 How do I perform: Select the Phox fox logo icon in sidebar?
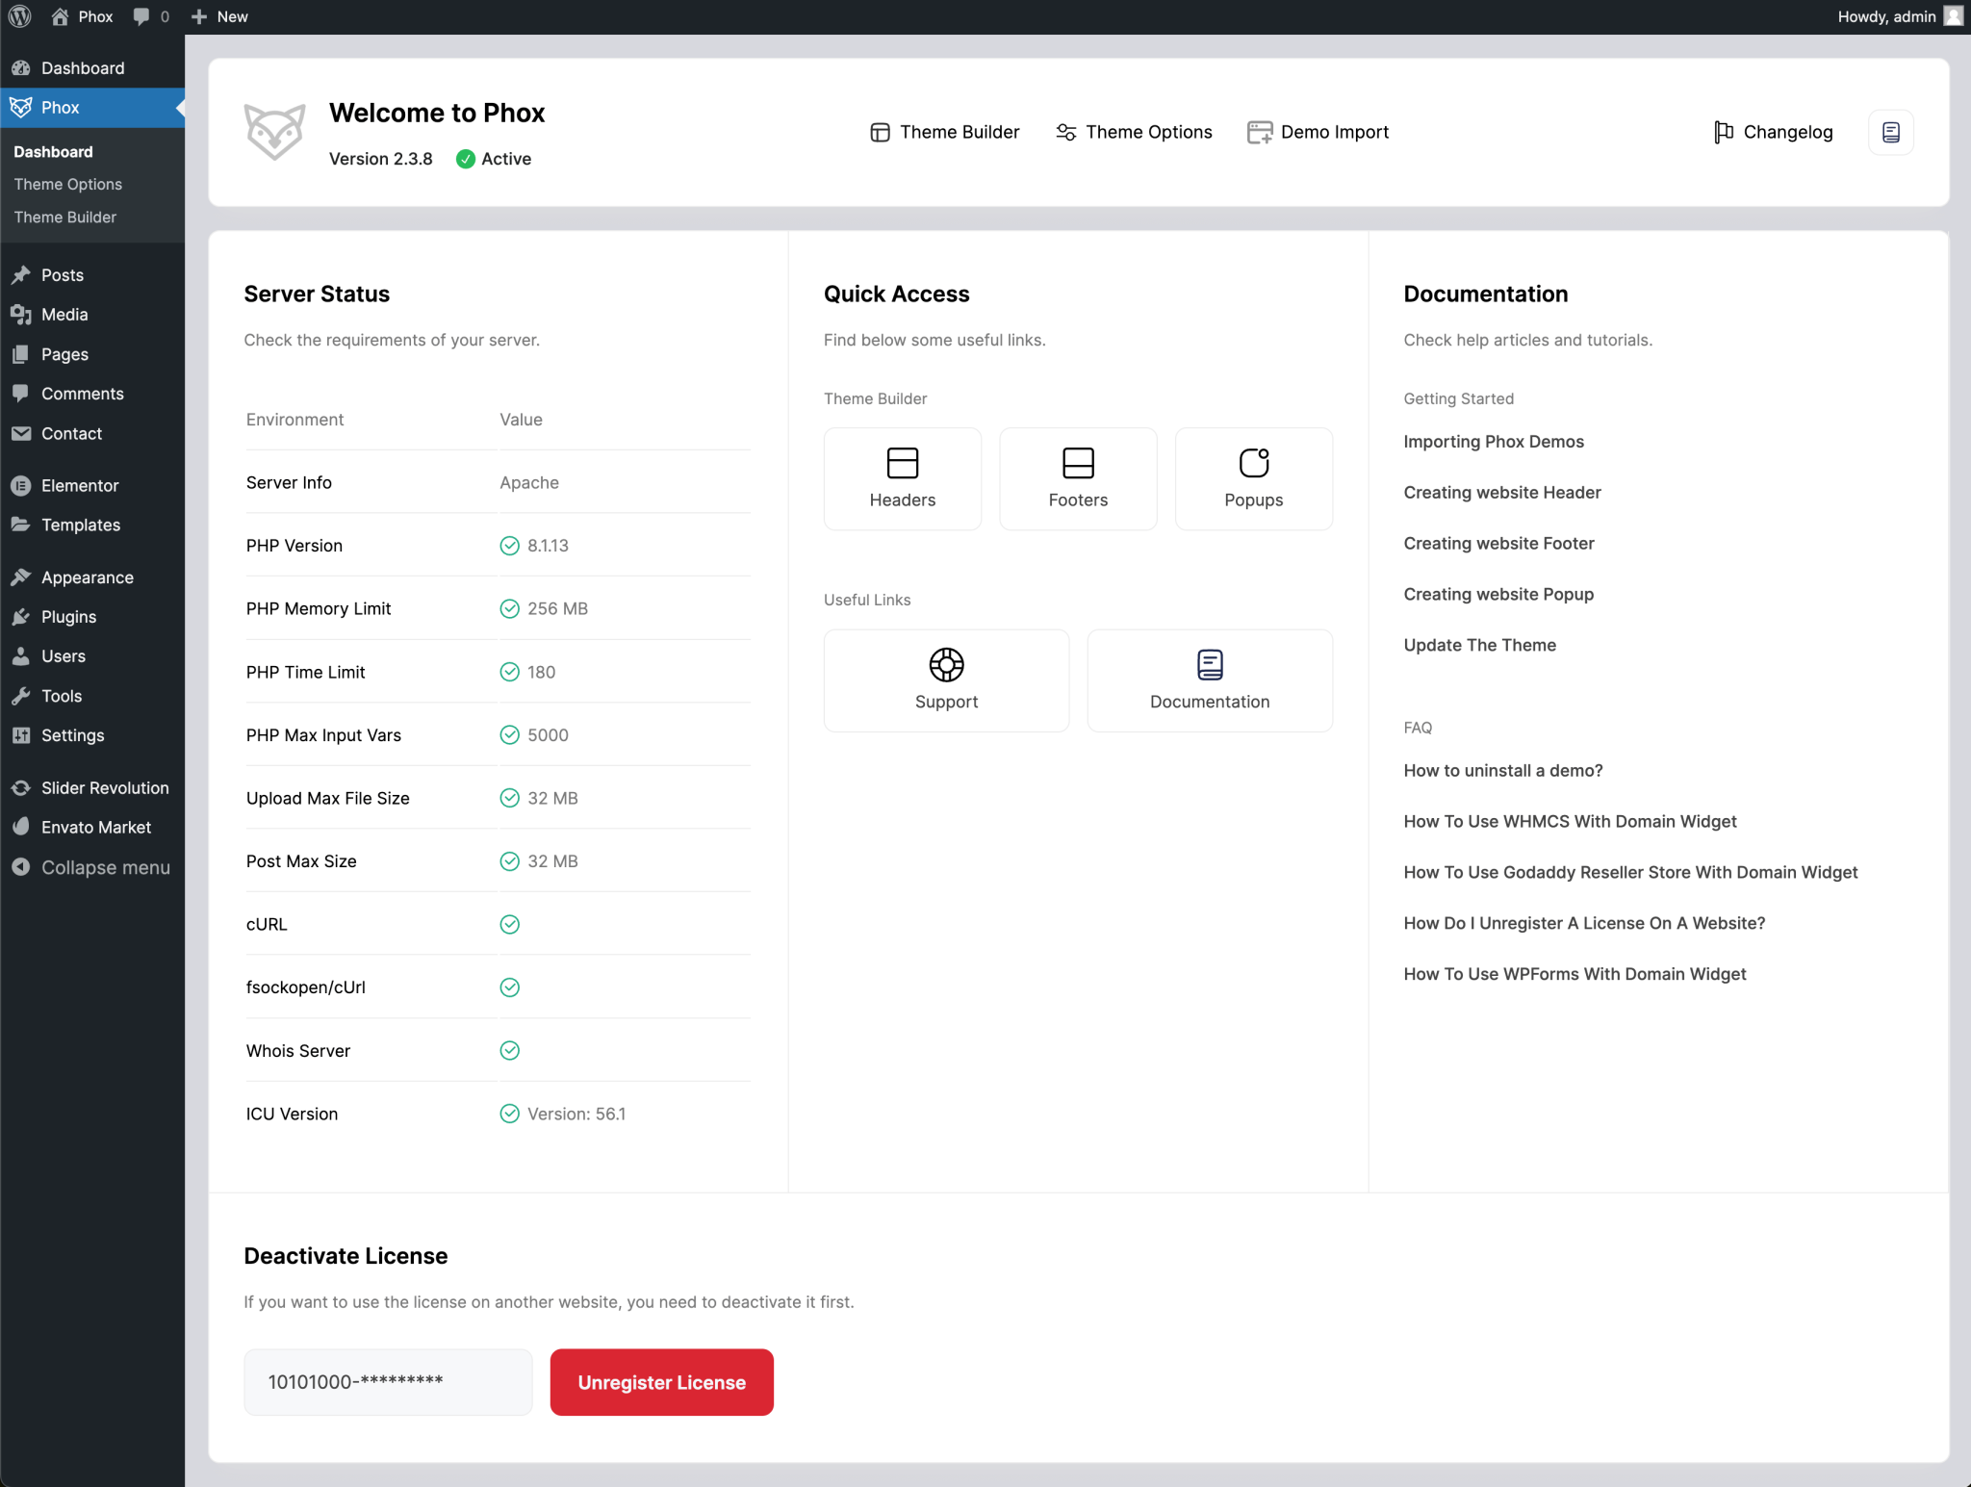coord(21,107)
